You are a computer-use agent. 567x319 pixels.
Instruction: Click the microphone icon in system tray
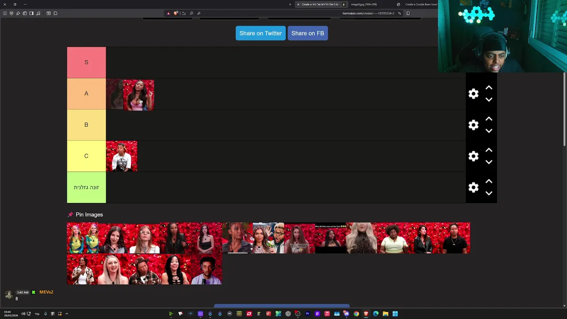(x=45, y=314)
